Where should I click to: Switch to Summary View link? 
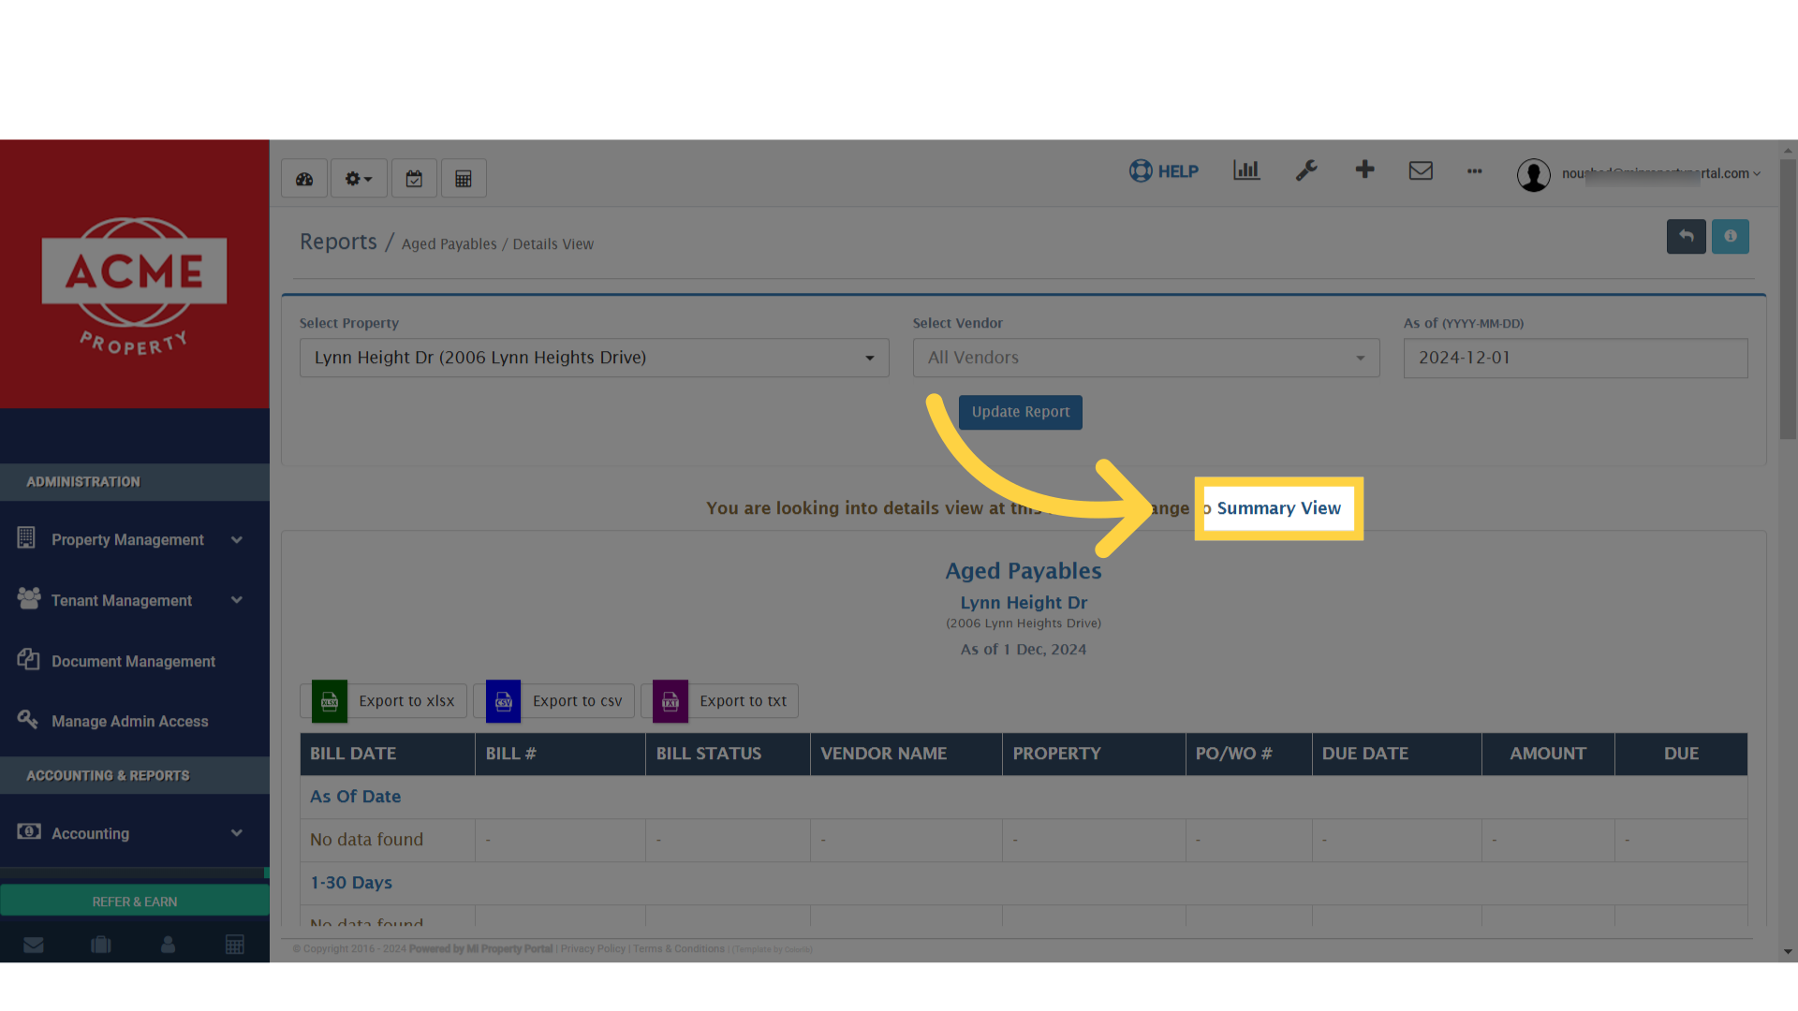(x=1278, y=508)
